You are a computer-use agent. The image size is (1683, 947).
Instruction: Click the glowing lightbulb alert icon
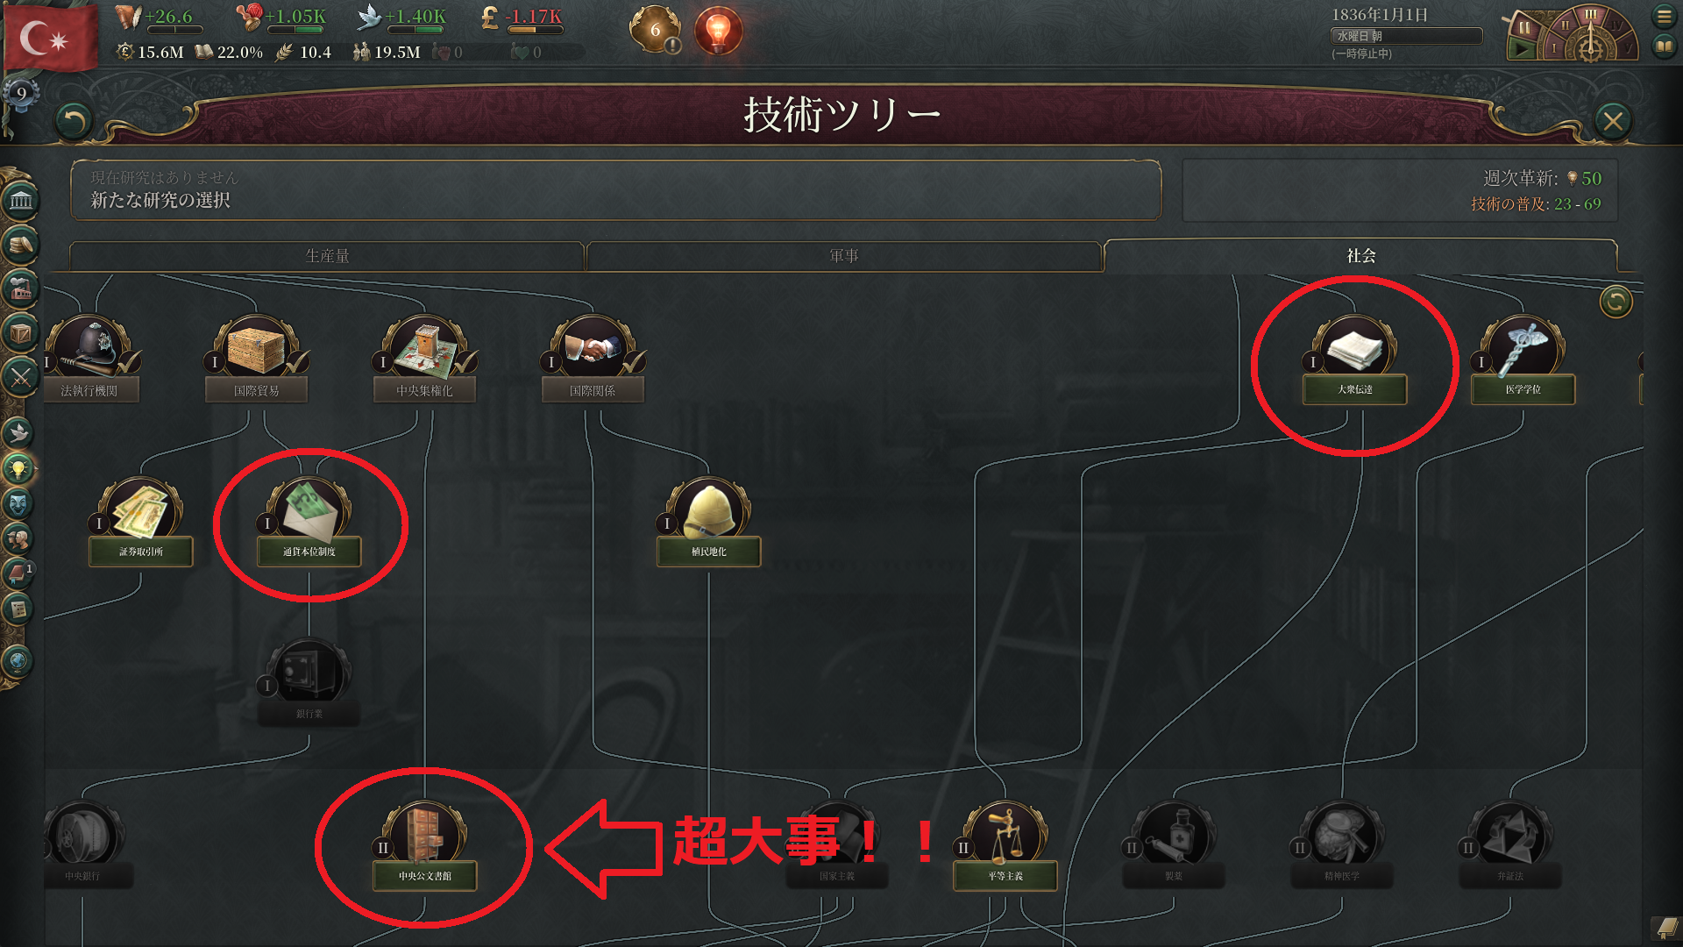718,31
